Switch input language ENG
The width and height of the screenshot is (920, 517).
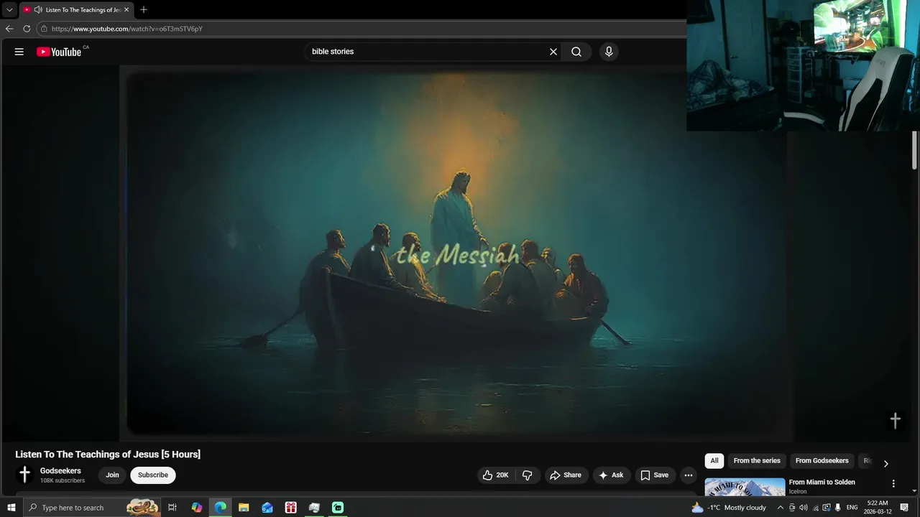point(852,508)
